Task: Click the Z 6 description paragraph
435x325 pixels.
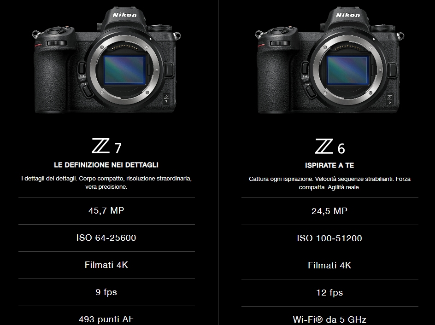Action: [329, 183]
